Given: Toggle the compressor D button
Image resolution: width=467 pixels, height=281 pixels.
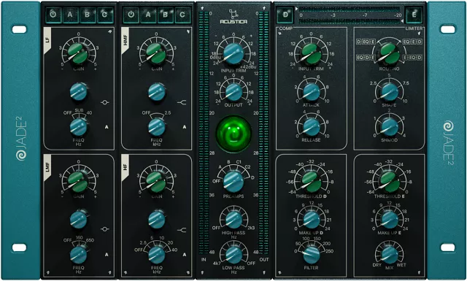Looking at the screenshot, I should [285, 15].
